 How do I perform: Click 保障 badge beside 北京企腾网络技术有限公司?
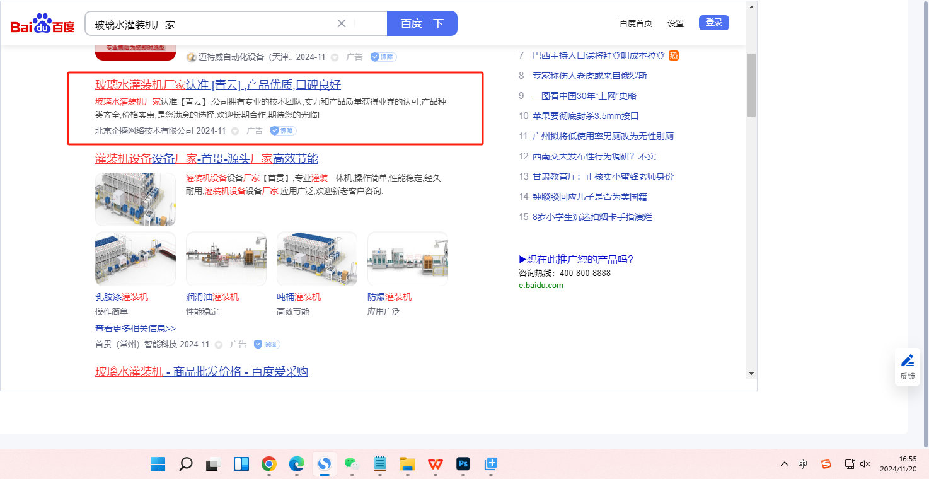point(283,130)
